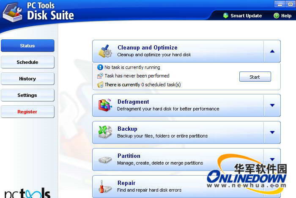Maximize the Disk Suite window
The width and height of the screenshot is (296, 198).
point(291,4)
